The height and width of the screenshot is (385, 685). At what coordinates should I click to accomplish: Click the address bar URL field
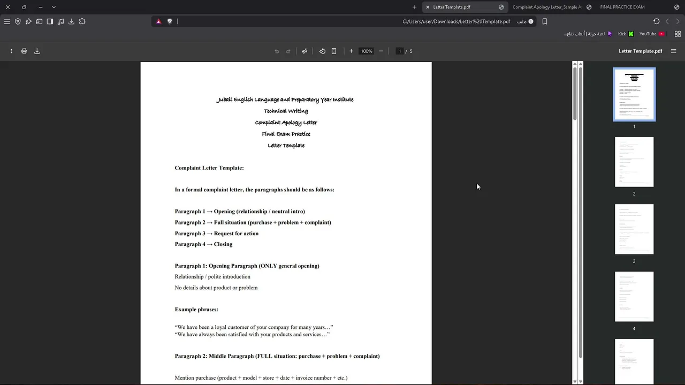[342, 21]
